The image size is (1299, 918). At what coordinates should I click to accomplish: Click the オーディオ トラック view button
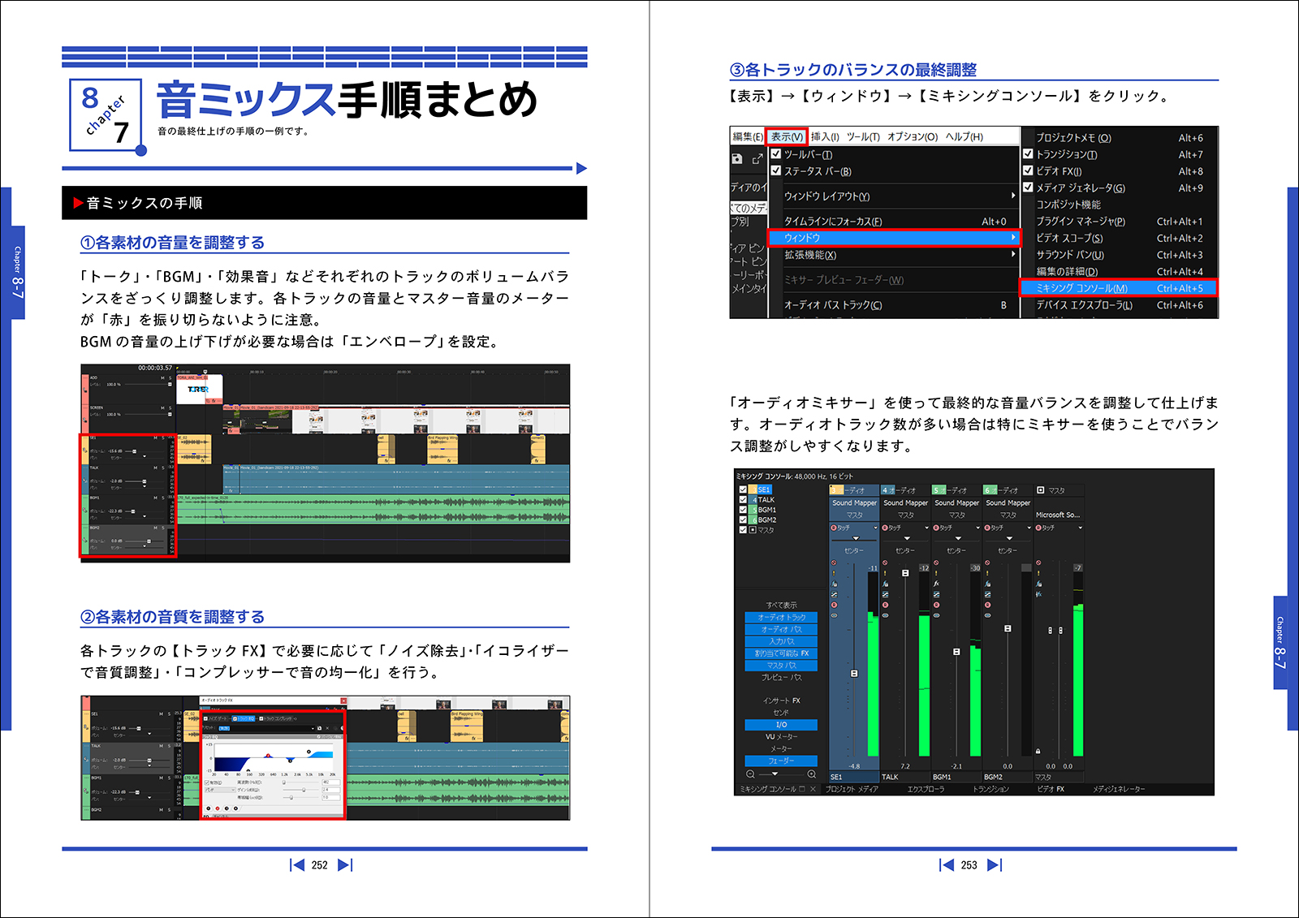click(x=781, y=618)
